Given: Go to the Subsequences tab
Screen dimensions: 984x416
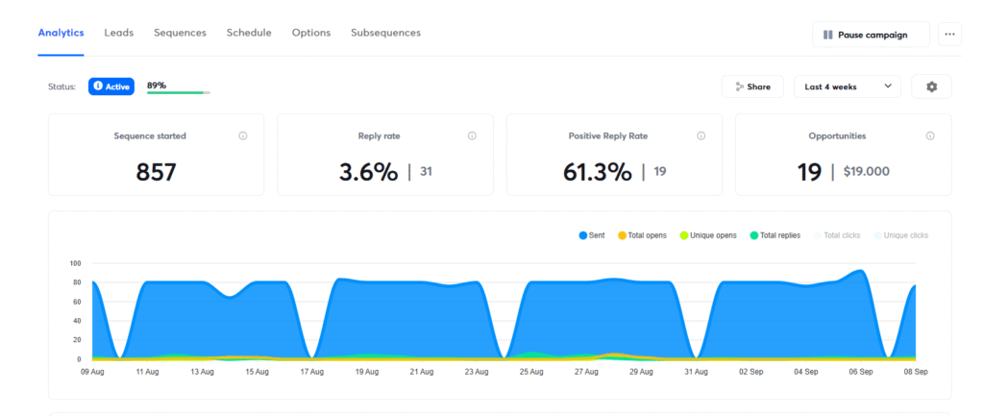Looking at the screenshot, I should pos(385,33).
